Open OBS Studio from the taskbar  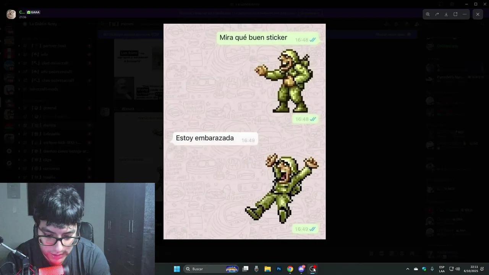click(313, 269)
